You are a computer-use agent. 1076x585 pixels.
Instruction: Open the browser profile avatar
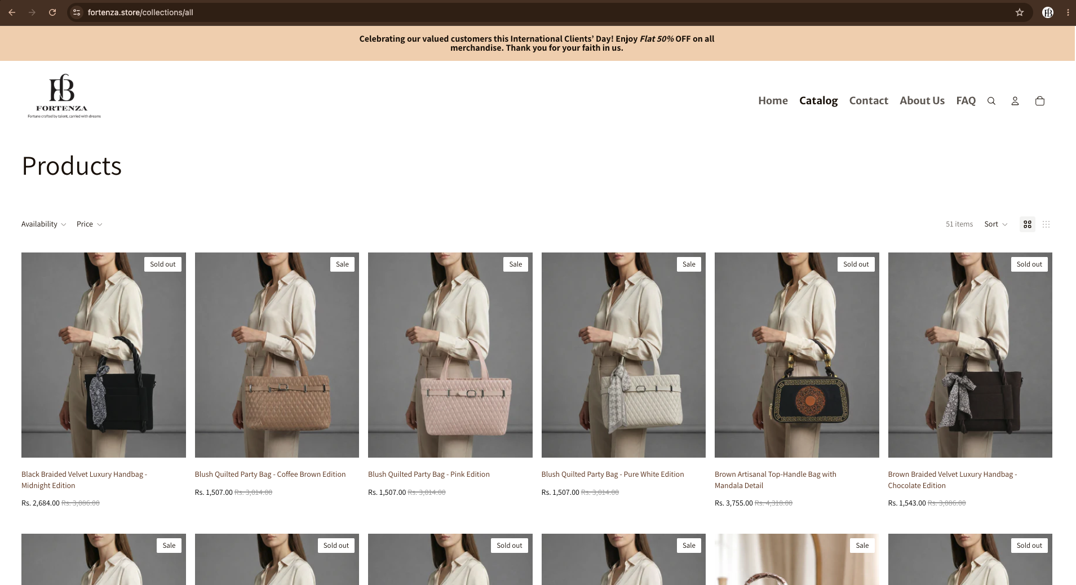point(1048,12)
